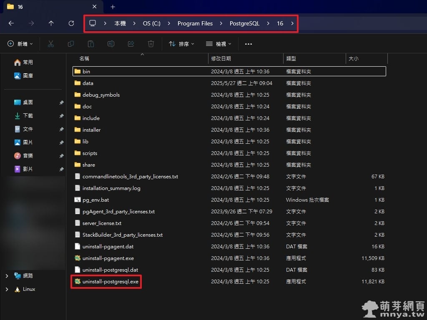Open the 檢視 (View) dropdown menu

tap(219, 44)
